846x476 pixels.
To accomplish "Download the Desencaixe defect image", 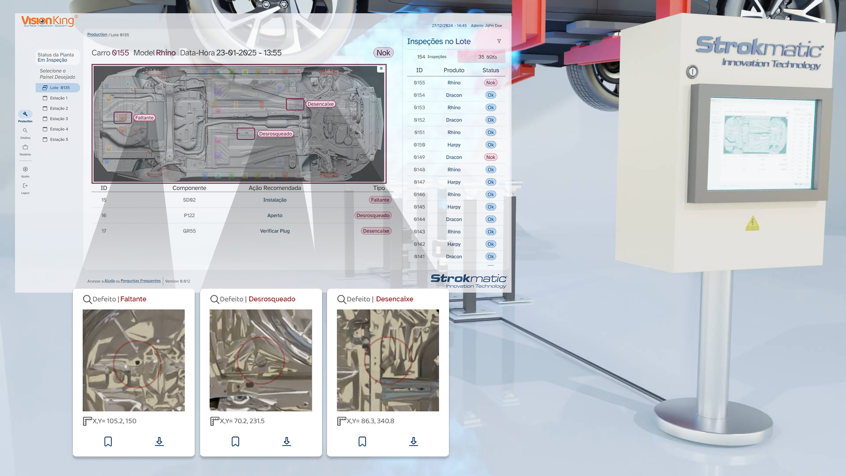I will (413, 442).
